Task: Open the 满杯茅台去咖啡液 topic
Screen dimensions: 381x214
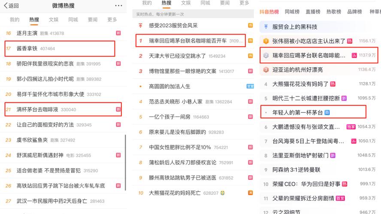Action: pos(63,109)
